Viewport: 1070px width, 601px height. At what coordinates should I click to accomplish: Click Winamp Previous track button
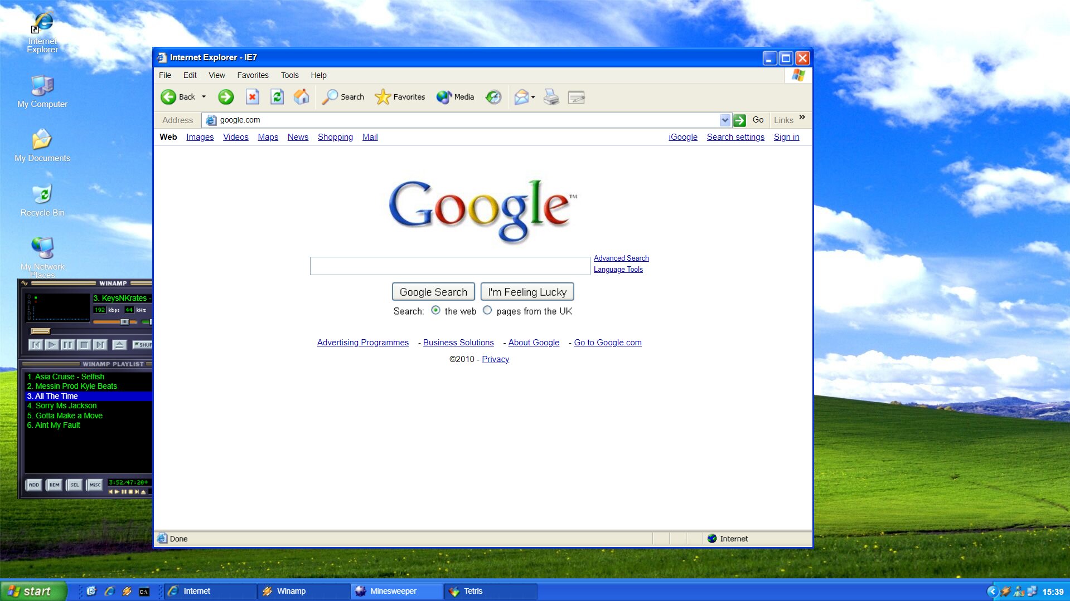(36, 345)
